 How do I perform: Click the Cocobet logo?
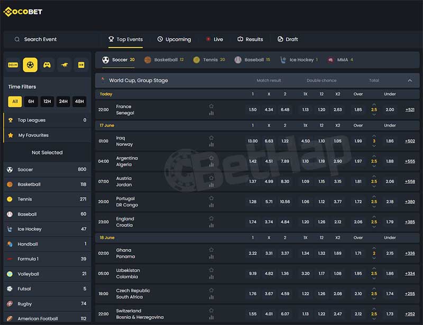[23, 12]
